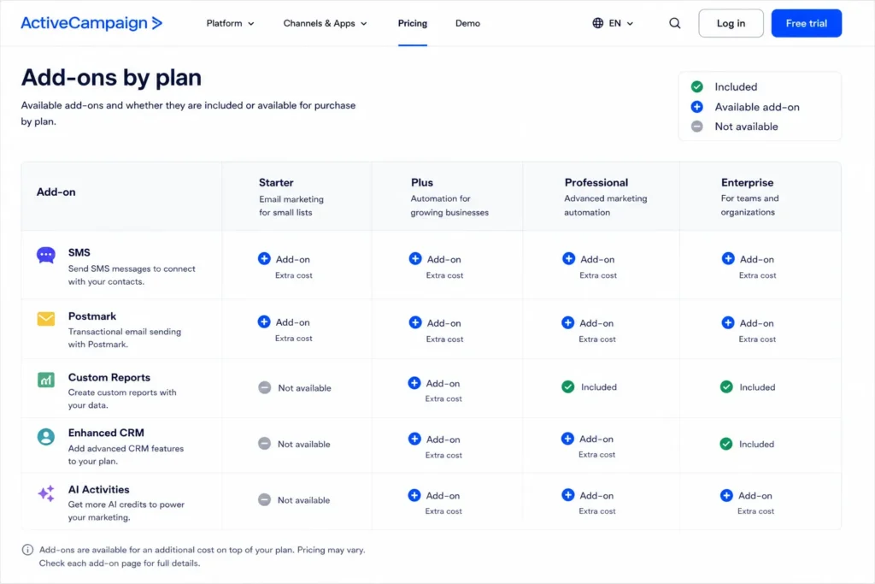Viewport: 875px width, 584px height.
Task: Click the SMS Plus add-on plus icon
Action: pyautogui.click(x=415, y=258)
